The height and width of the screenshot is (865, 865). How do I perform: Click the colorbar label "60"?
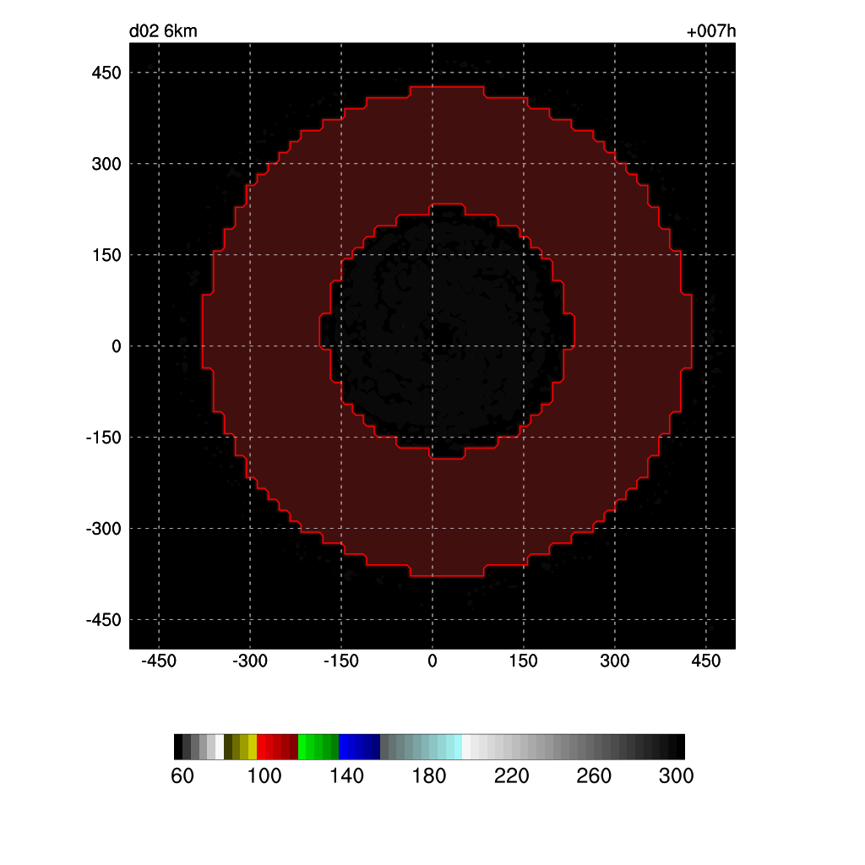(182, 776)
